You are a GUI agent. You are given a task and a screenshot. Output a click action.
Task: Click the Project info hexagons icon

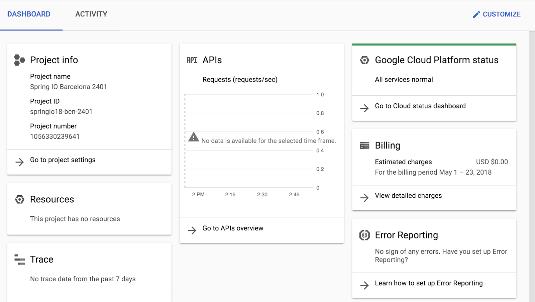click(x=19, y=60)
